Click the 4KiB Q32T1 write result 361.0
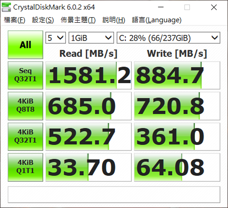Image resolution: width=228 pixels, height=208 pixels. [177, 137]
